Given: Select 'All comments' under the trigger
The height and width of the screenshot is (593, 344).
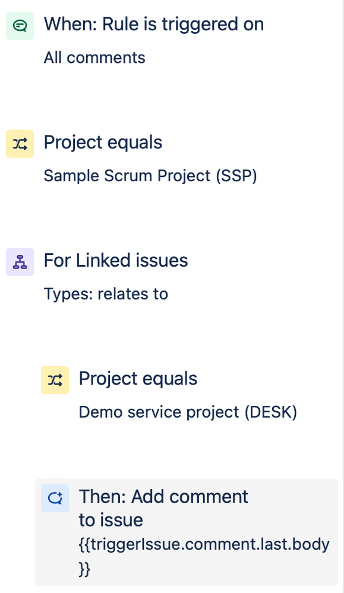Looking at the screenshot, I should [94, 58].
